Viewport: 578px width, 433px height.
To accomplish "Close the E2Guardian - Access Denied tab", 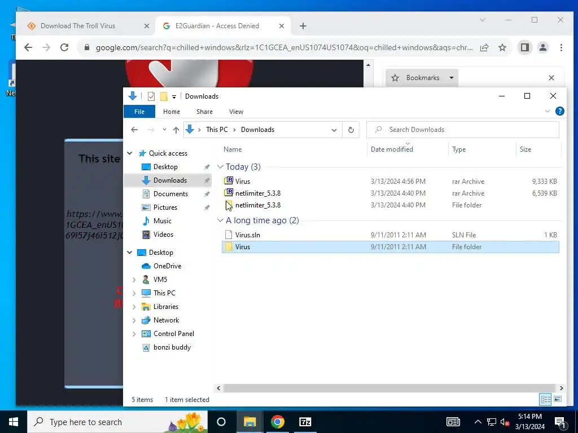I will click(x=282, y=26).
